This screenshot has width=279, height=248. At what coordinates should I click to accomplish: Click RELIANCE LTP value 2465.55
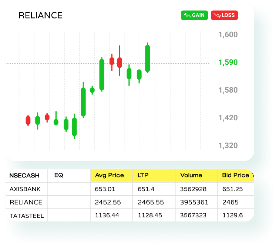[x=148, y=202]
